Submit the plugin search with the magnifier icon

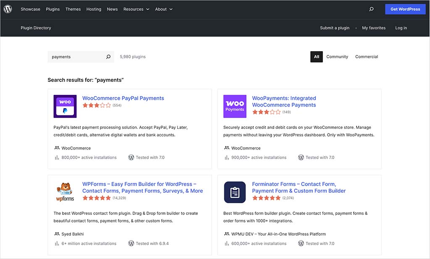tap(108, 57)
